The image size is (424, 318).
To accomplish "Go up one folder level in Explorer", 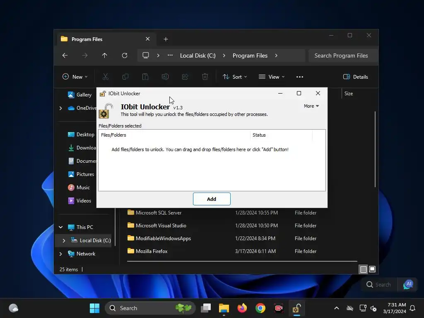I will tap(105, 55).
